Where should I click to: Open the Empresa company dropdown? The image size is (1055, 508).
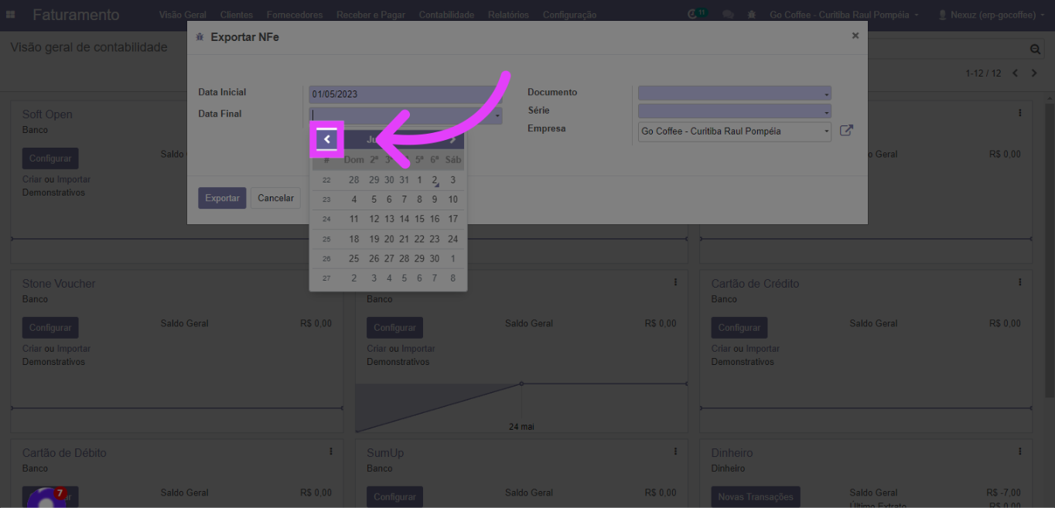tap(734, 131)
